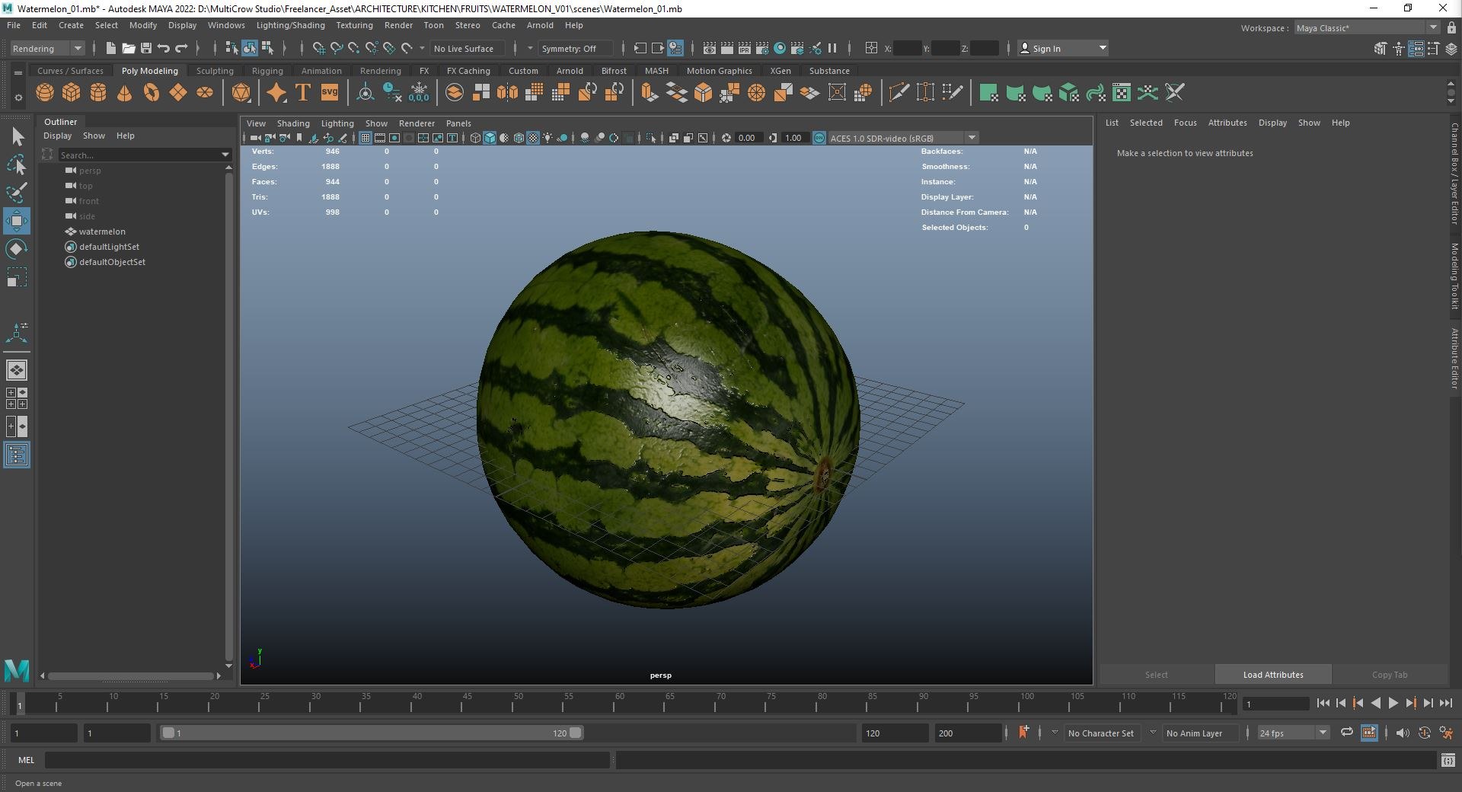Open the Arnold menu in the menu bar
The width and height of the screenshot is (1462, 792).
540,25
